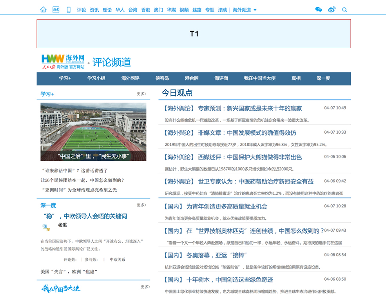Open 香港 in top navigation
Screen dimensions: 386x294
(x=145, y=10)
